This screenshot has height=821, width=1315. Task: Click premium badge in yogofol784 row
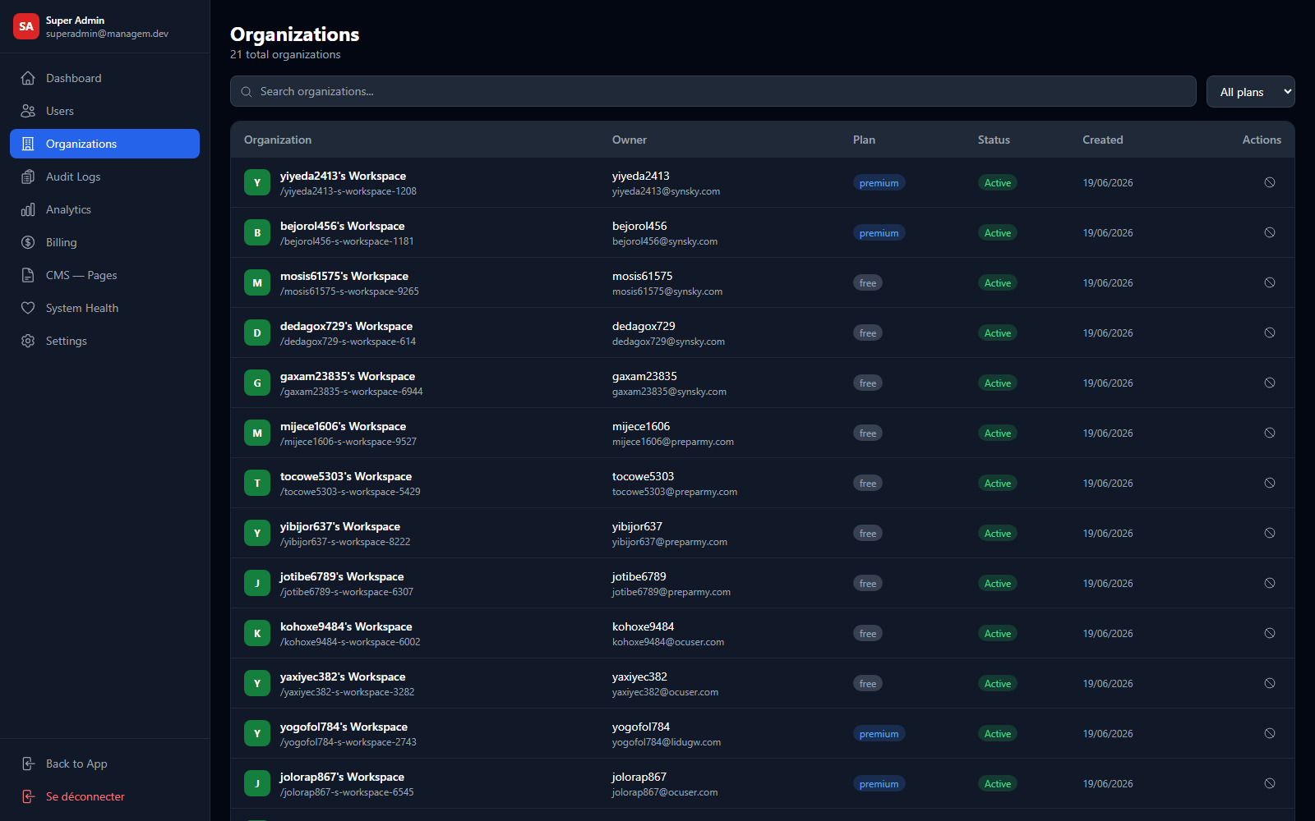[x=879, y=734]
